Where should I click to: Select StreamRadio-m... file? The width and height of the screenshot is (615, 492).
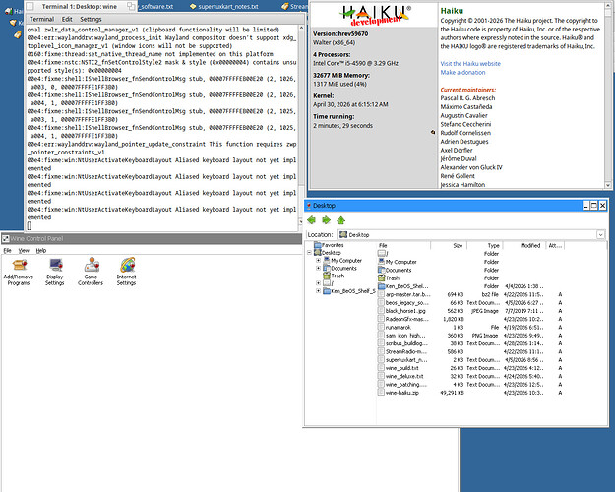point(402,351)
